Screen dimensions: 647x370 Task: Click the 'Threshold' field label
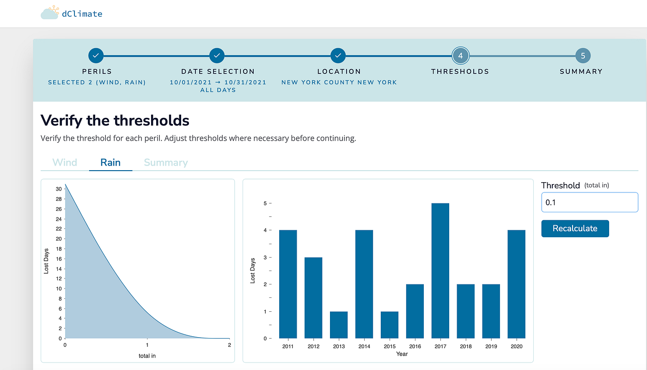point(561,185)
